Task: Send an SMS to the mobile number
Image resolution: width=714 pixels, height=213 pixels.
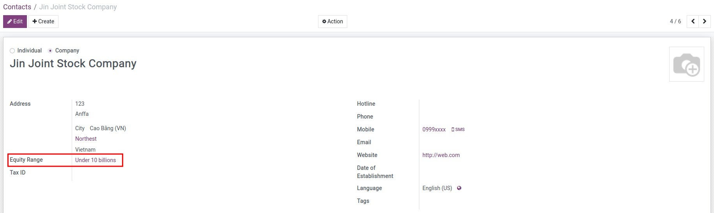Action: 458,129
